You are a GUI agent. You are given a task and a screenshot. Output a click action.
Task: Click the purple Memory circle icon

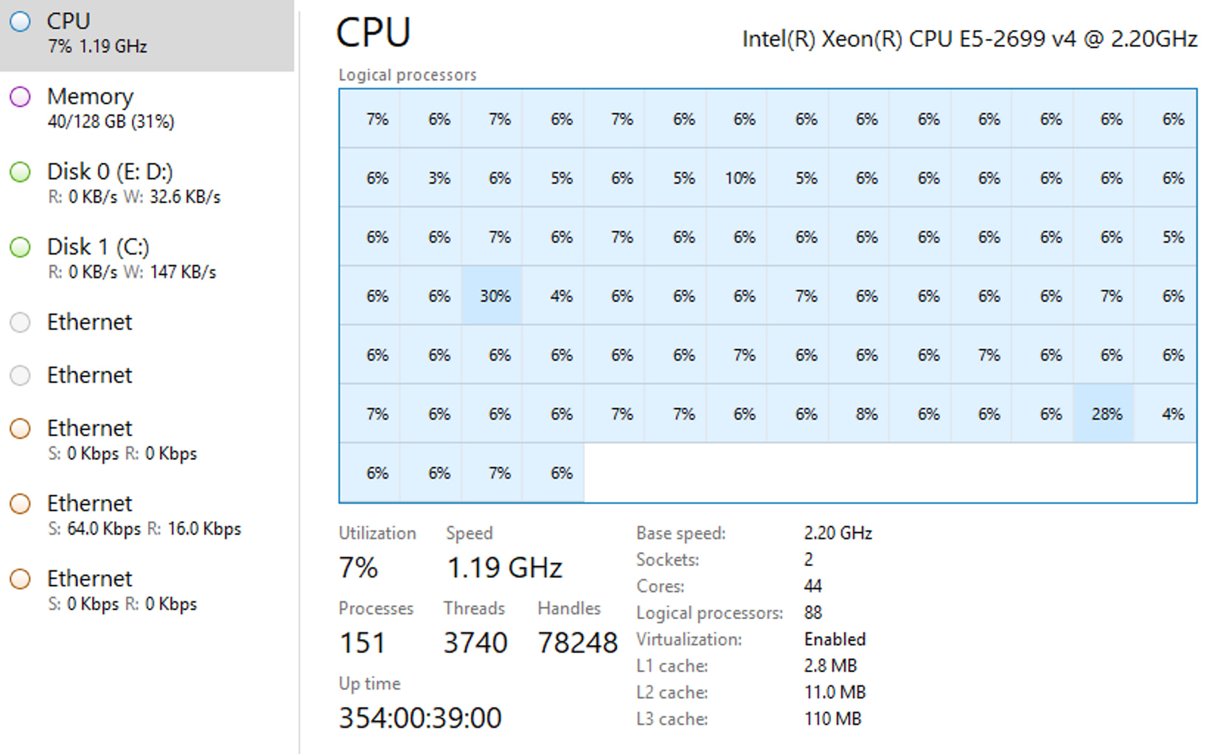(21, 97)
